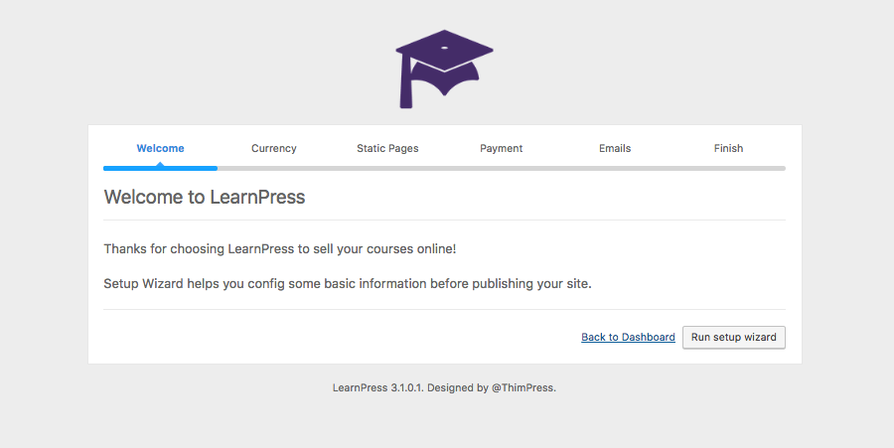Follow the Back to Dashboard link
The image size is (894, 448).
tap(628, 338)
